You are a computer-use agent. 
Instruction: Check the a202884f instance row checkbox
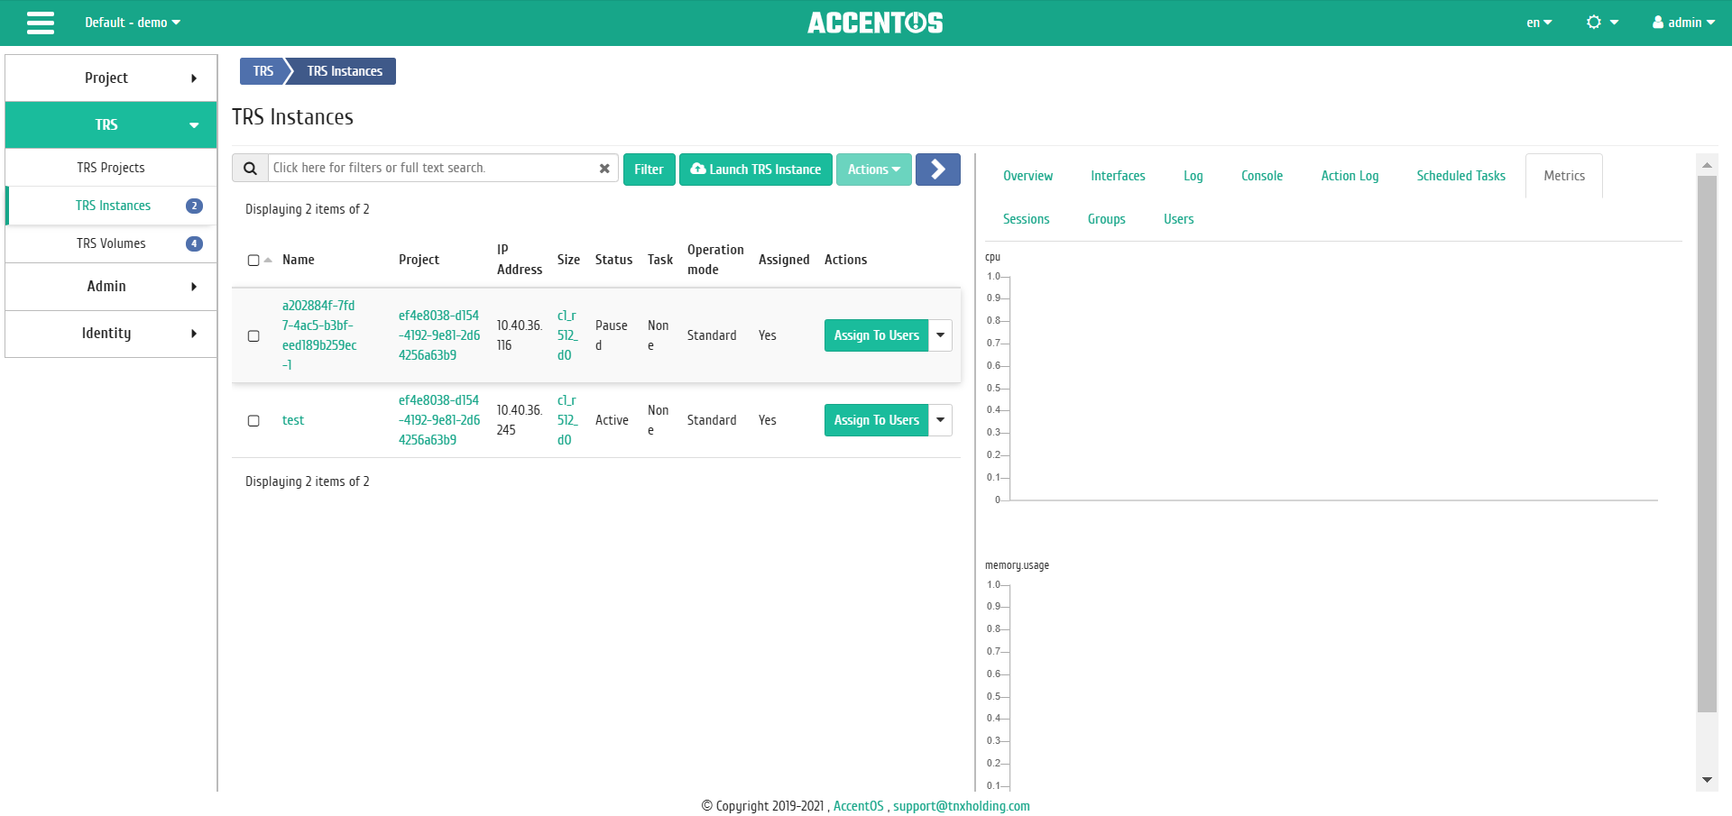[253, 336]
